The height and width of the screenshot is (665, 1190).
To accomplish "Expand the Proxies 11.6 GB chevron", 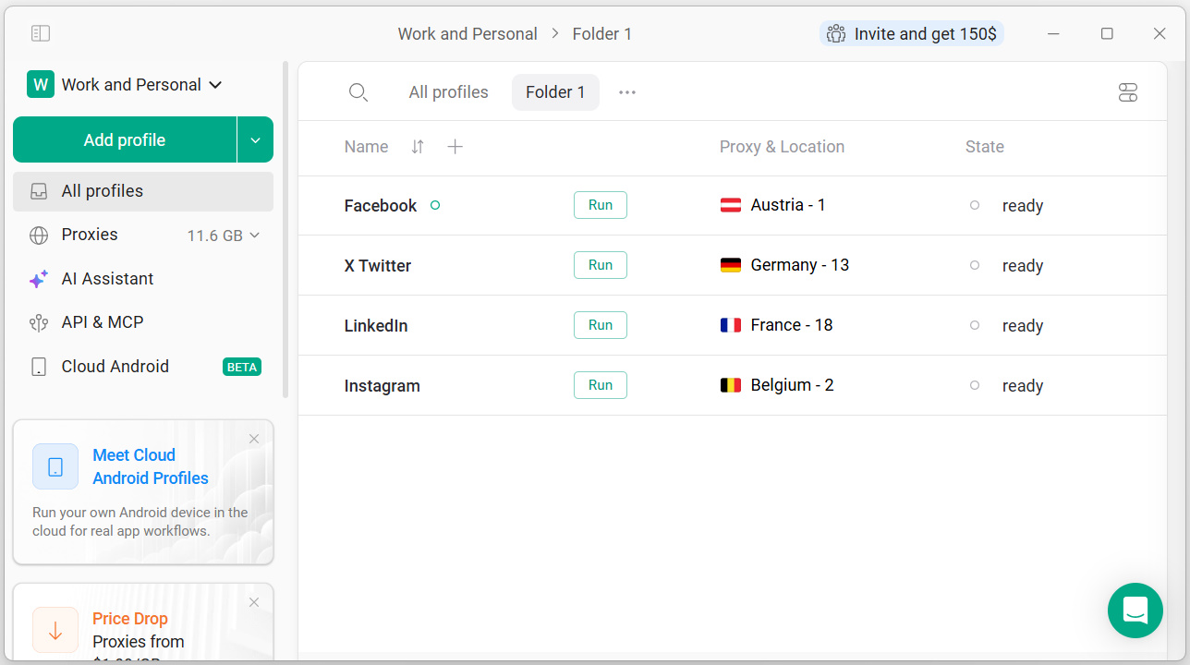I will 255,236.
